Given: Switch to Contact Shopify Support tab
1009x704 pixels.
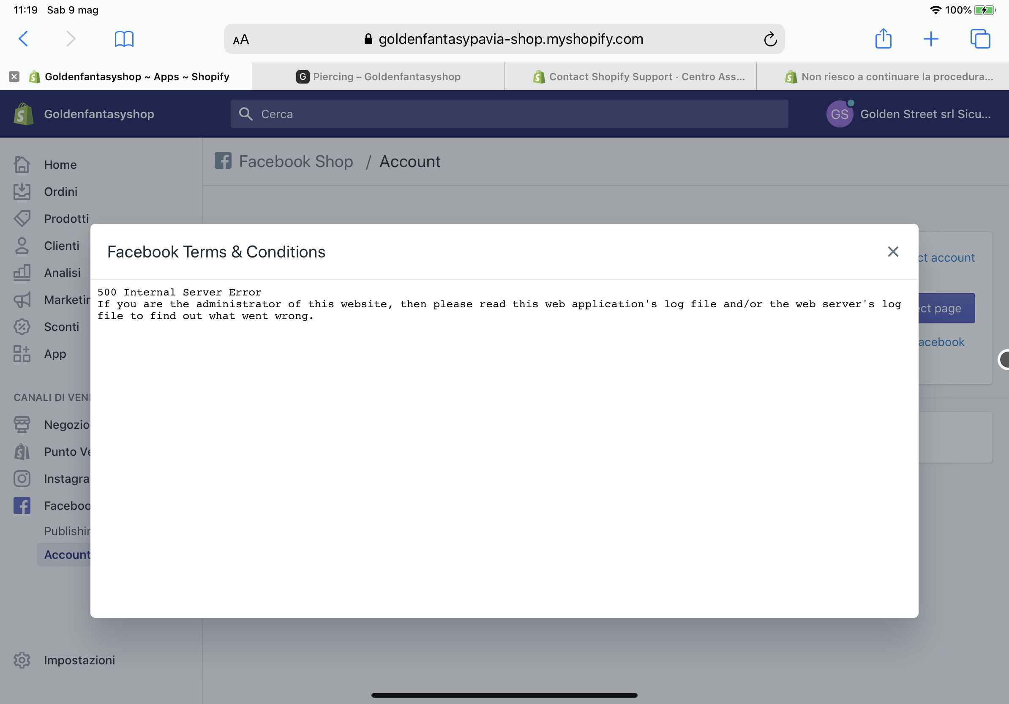Looking at the screenshot, I should coord(639,77).
